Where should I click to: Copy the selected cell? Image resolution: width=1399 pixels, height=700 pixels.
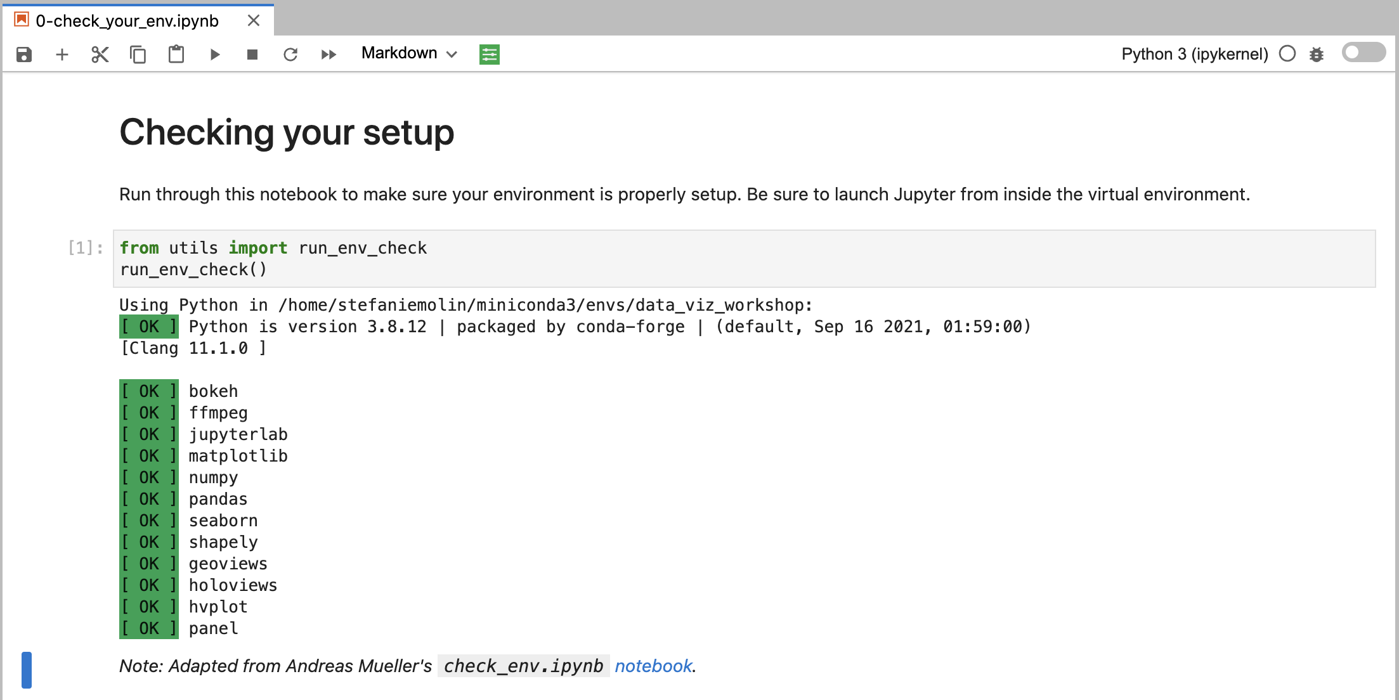[138, 55]
